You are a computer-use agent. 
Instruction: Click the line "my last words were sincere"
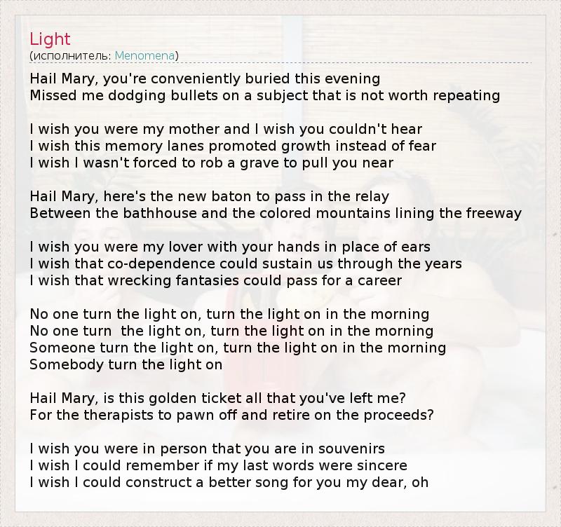[x=218, y=465]
